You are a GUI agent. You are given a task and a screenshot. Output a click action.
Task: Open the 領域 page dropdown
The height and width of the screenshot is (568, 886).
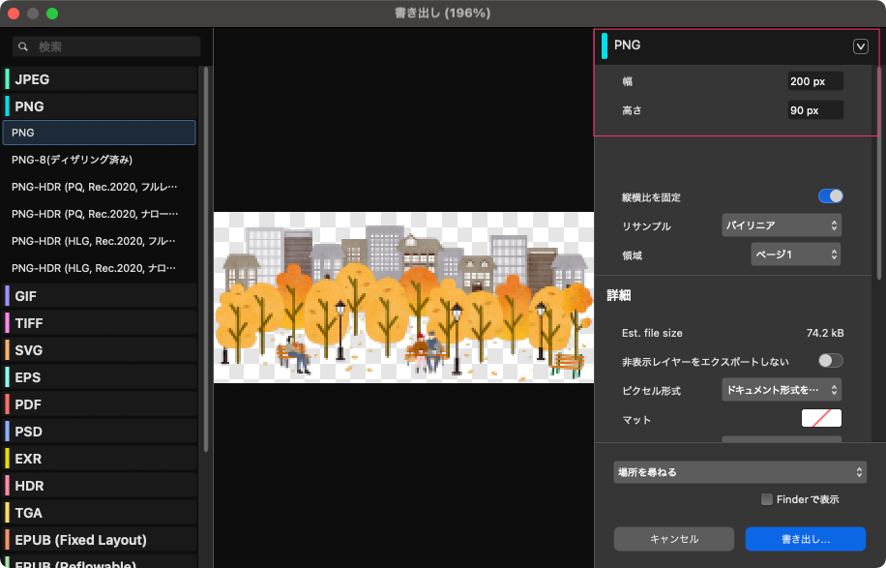(x=795, y=254)
